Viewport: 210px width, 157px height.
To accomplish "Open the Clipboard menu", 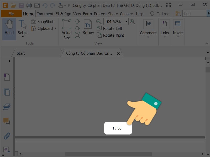I will [x=44, y=29].
